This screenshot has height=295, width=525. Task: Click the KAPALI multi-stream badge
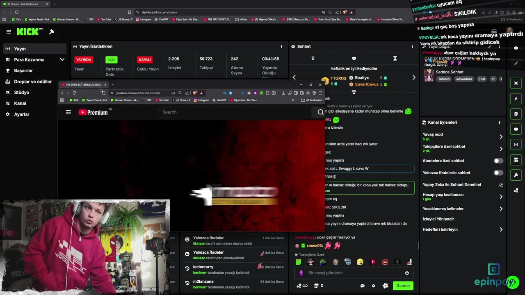145,59
